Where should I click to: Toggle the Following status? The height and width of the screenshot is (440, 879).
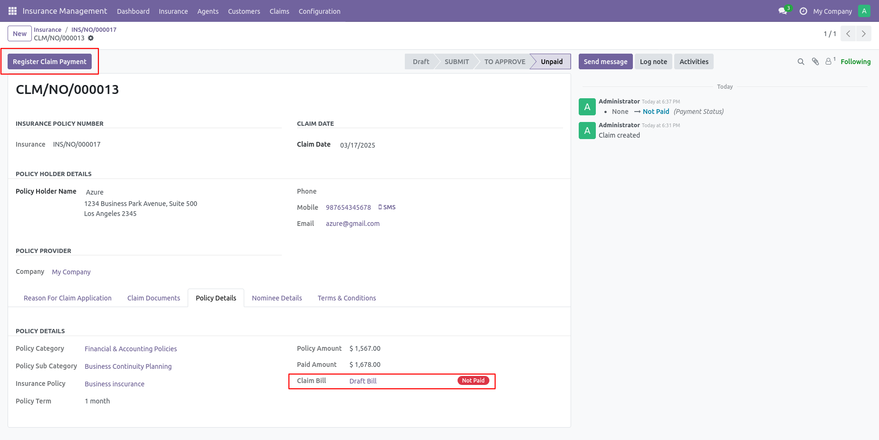(855, 62)
